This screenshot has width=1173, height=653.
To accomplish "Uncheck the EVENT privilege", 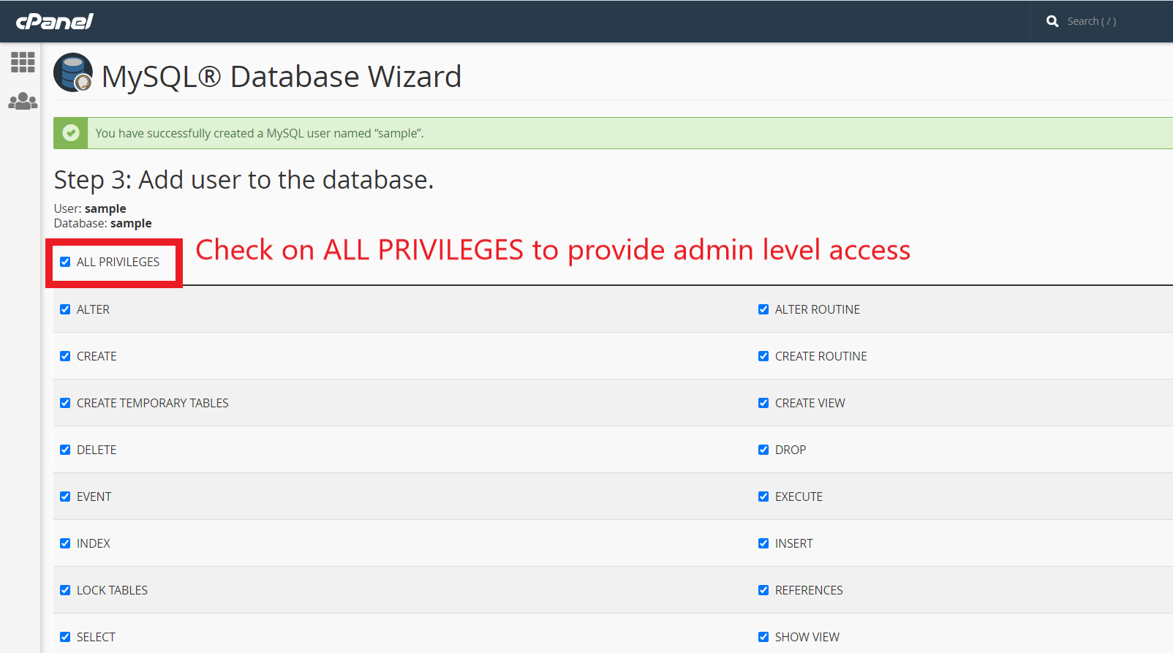I will point(65,497).
